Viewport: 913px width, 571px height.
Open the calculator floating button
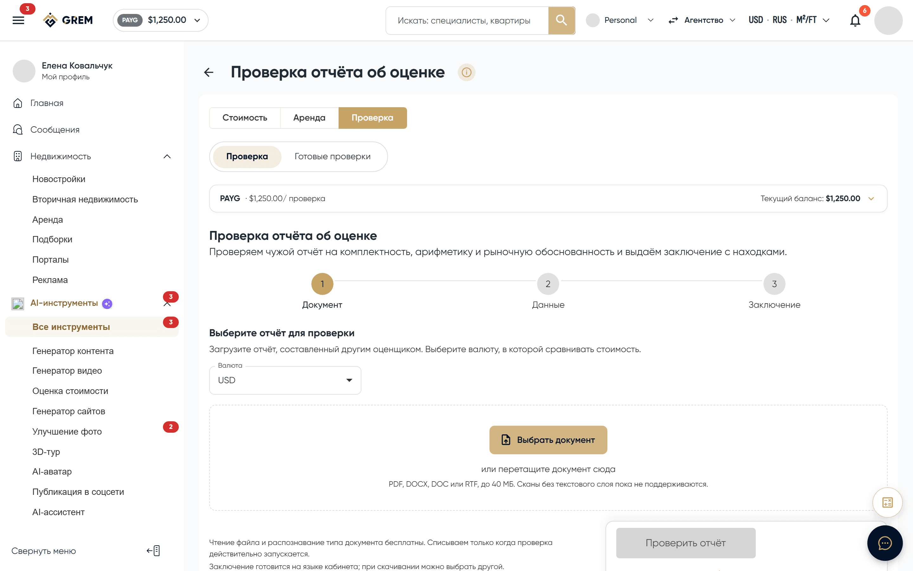coord(887,502)
